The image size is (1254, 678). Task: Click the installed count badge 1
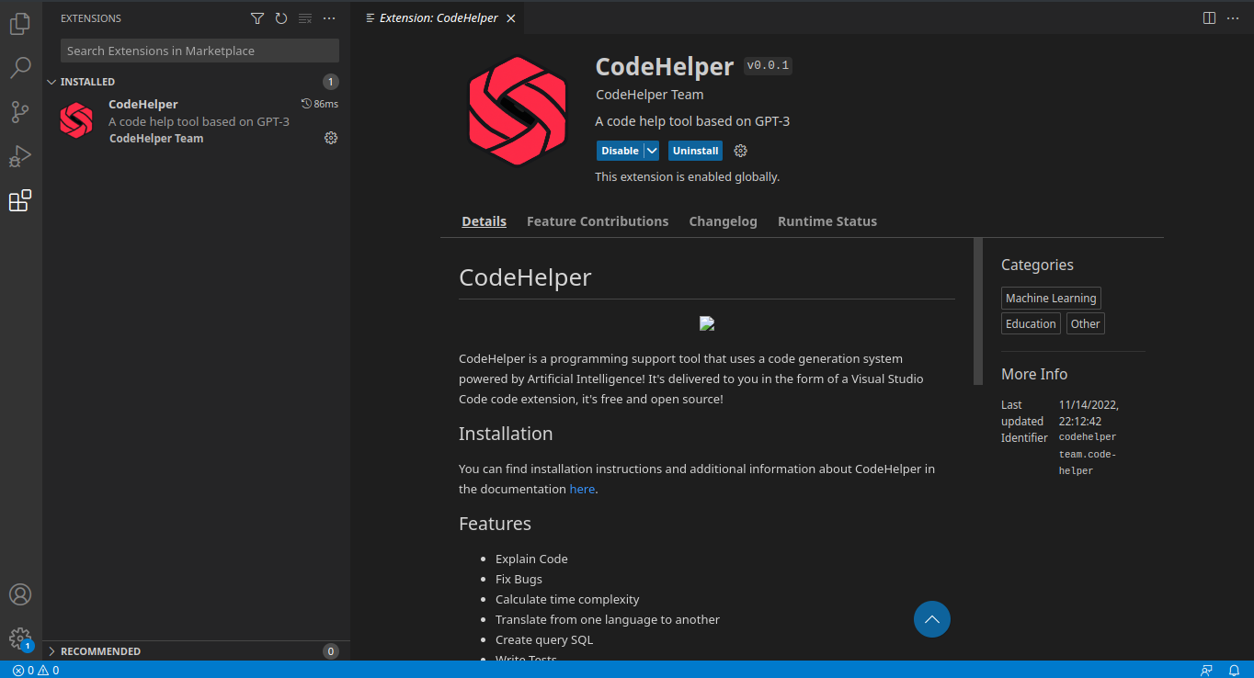tap(331, 82)
